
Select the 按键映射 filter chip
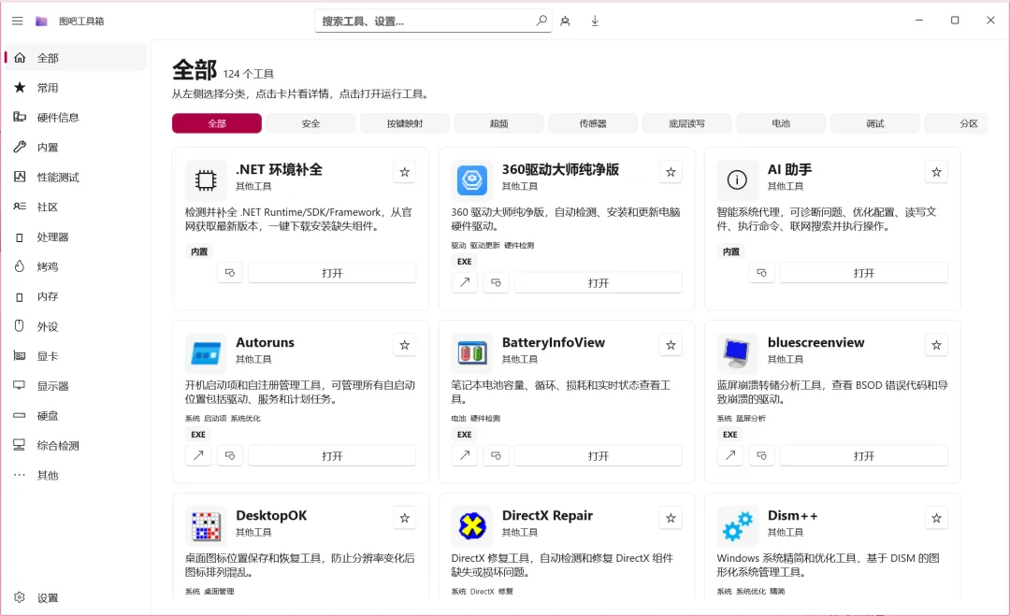tap(405, 123)
